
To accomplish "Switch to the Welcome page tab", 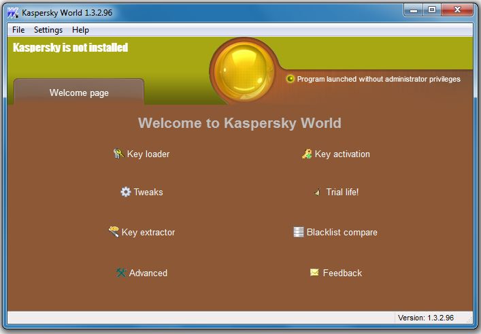I will click(79, 93).
